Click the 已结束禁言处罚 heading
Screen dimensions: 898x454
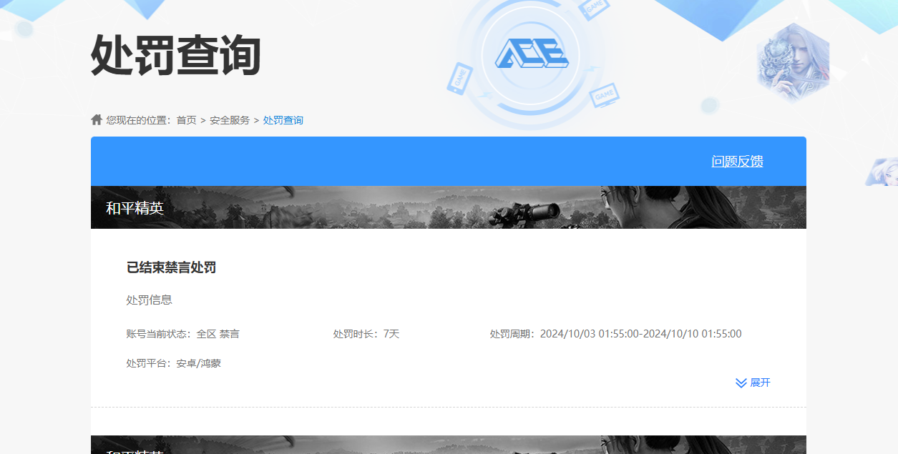(x=171, y=267)
